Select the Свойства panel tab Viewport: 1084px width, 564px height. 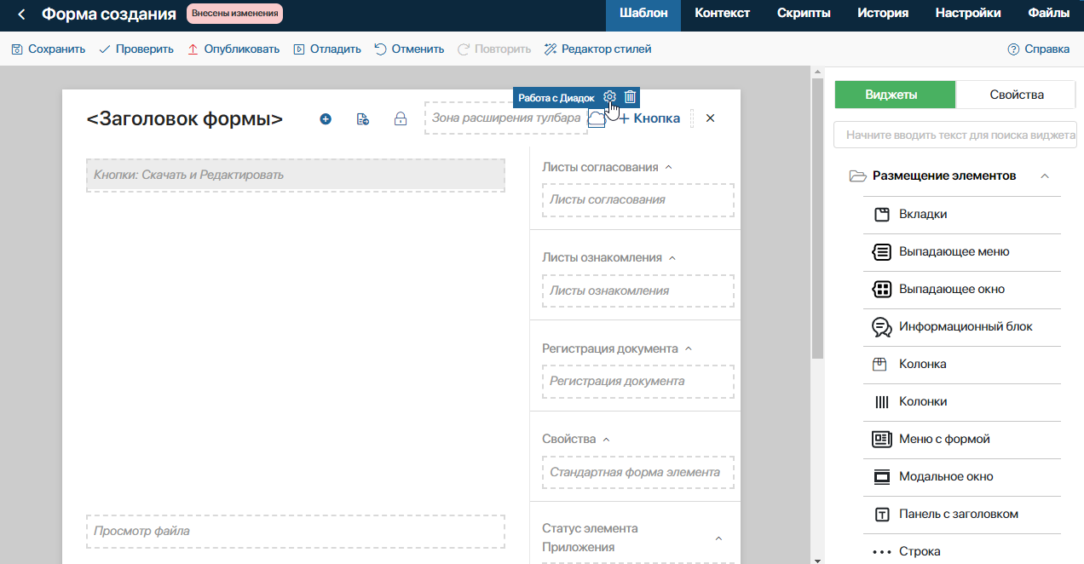[x=1016, y=95]
